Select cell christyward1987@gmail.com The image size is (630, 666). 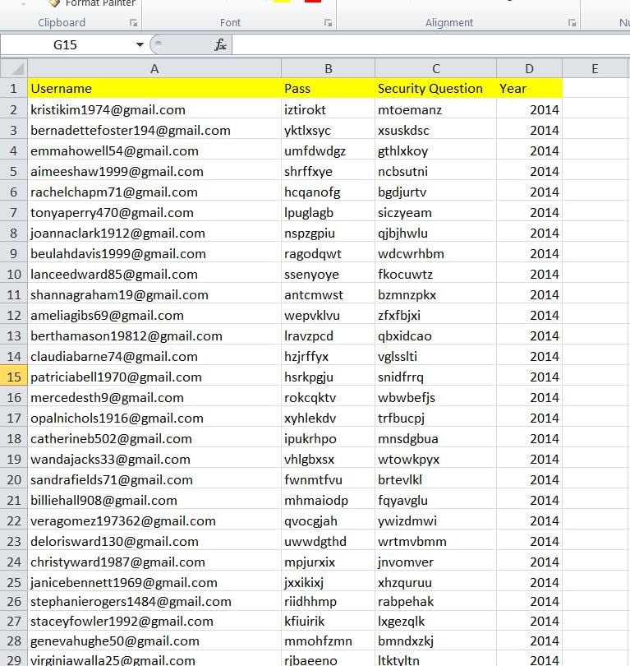154,562
